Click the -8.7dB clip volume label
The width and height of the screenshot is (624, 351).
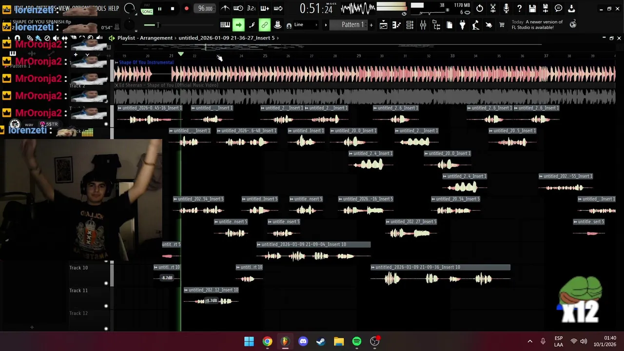click(167, 278)
